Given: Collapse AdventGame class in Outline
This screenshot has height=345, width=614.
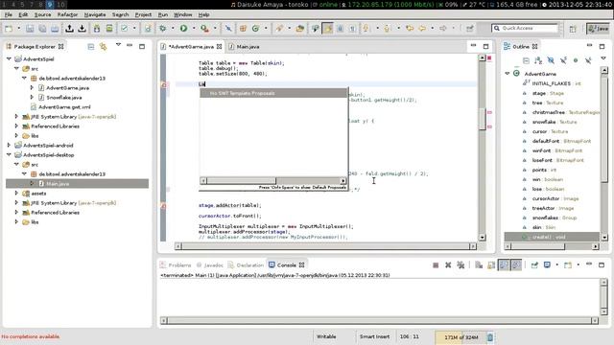Looking at the screenshot, I should pyautogui.click(x=508, y=73).
